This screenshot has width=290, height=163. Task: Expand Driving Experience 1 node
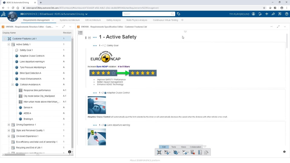tap(9, 125)
